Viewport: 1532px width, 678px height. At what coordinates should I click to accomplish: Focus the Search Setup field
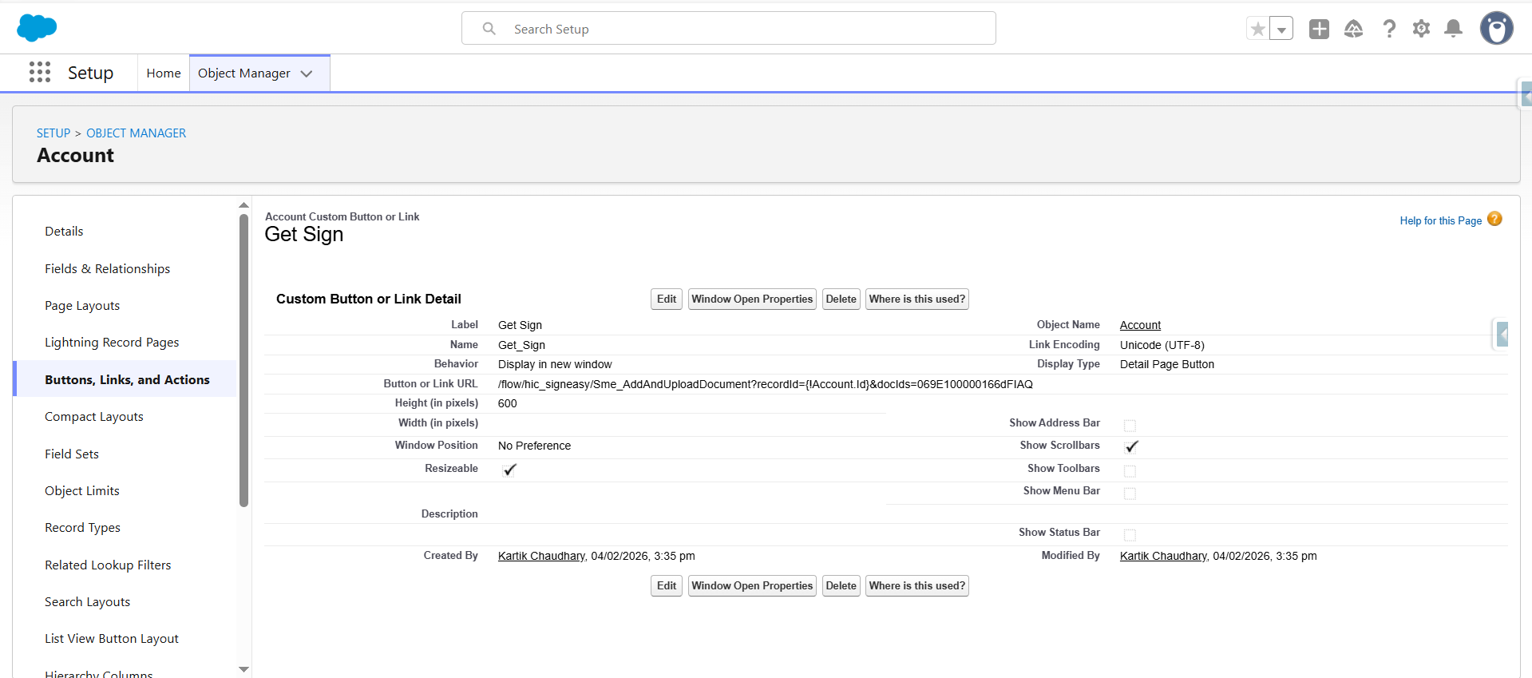tap(728, 29)
